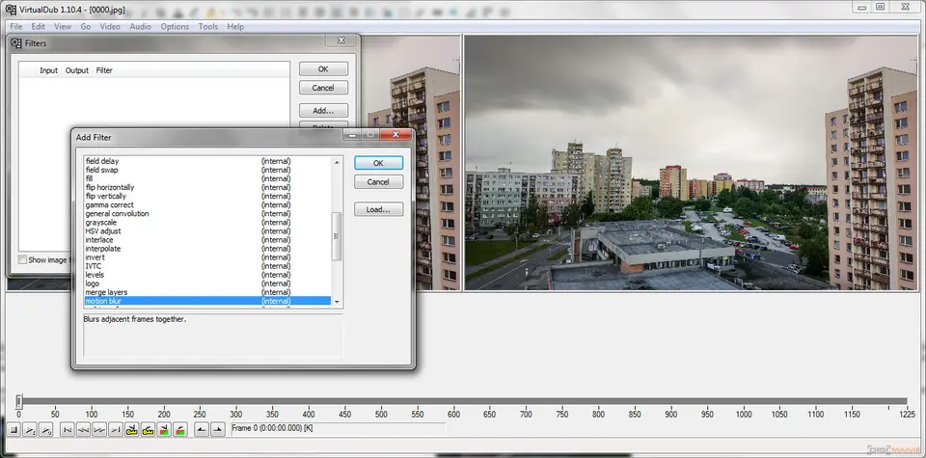The image size is (926, 458).
Task: Click the filter list scroll-down arrow
Action: coord(337,302)
